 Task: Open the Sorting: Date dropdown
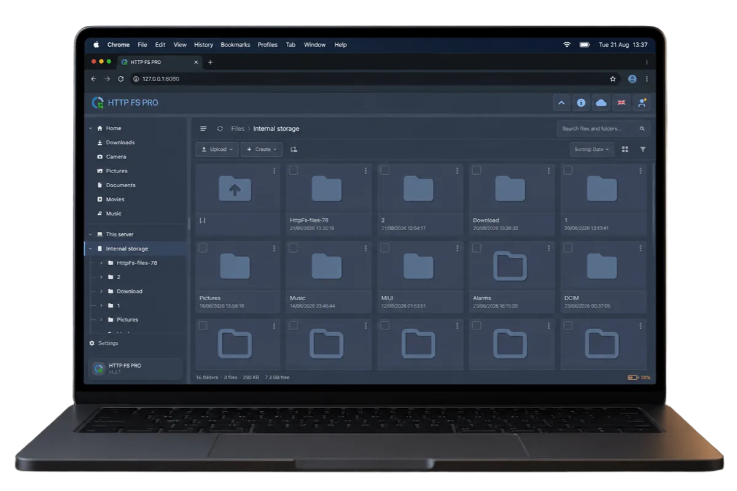pos(591,149)
